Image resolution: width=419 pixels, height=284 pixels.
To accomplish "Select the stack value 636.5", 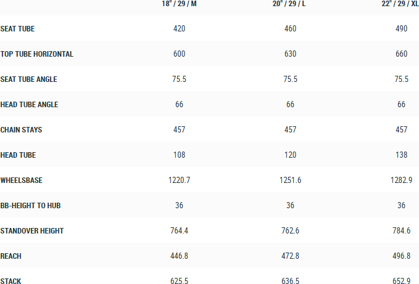I will click(291, 282).
